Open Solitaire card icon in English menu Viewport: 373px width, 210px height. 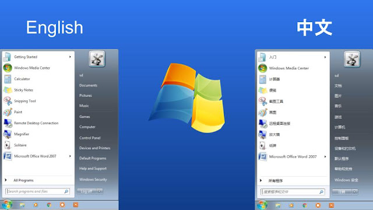(8, 145)
